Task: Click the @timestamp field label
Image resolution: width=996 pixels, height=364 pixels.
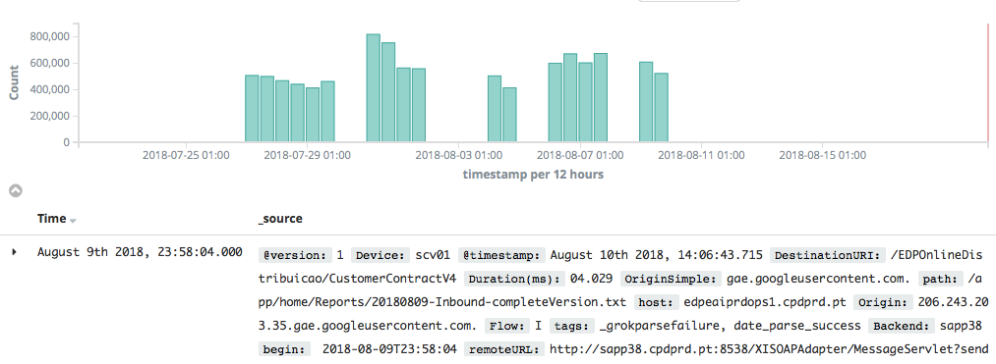Action: click(x=501, y=255)
